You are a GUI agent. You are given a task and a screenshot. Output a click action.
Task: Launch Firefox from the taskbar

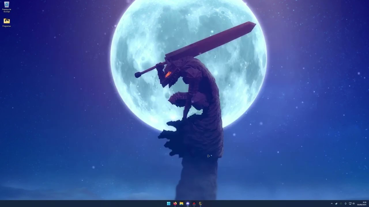click(x=175, y=204)
